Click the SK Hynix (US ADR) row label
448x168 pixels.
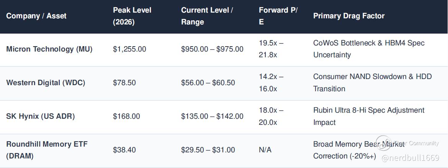click(41, 116)
